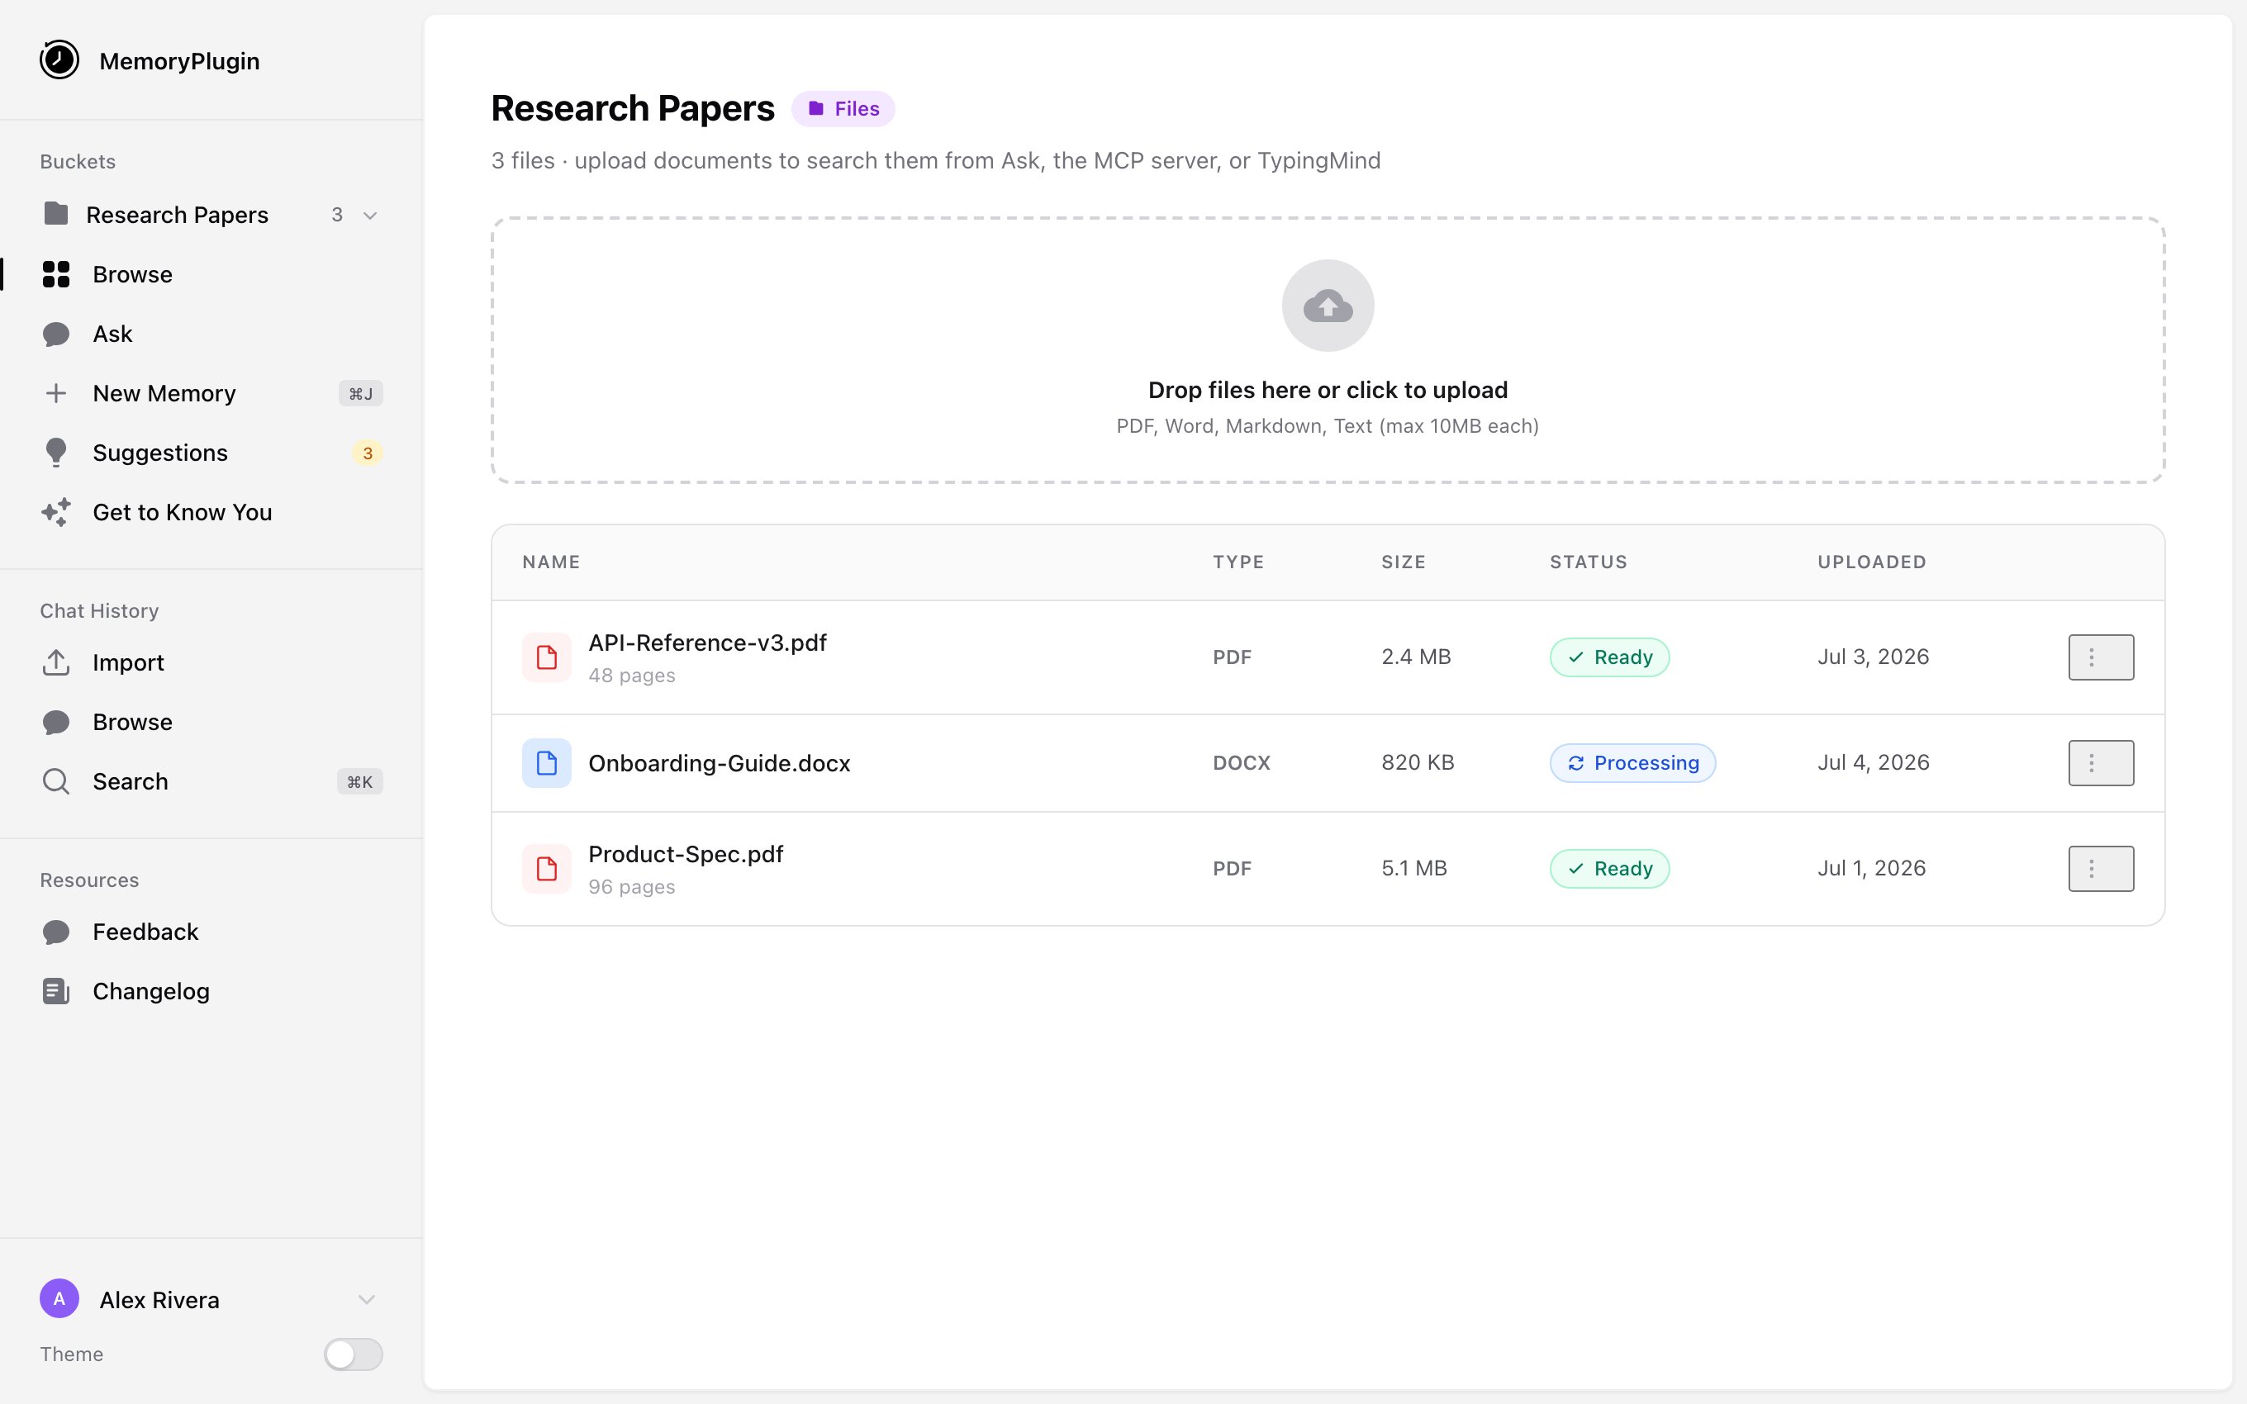This screenshot has height=1404, width=2247.
Task: Click the Import upload icon
Action: (x=55, y=662)
